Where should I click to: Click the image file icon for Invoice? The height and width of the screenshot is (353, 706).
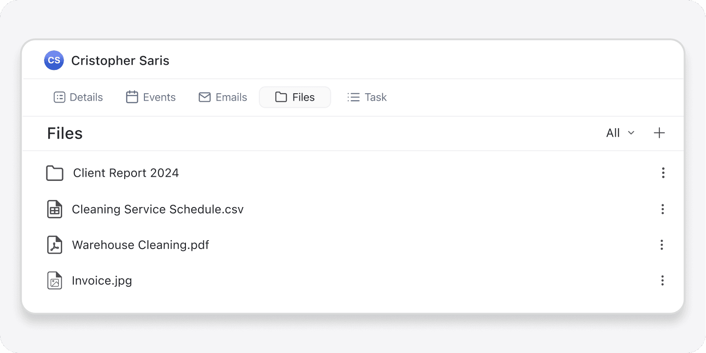55,281
